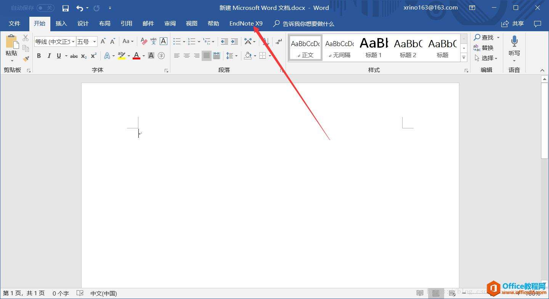Click the Paste (粘贴) clipboard icon
Screen dimensions: 549x299
[11, 42]
